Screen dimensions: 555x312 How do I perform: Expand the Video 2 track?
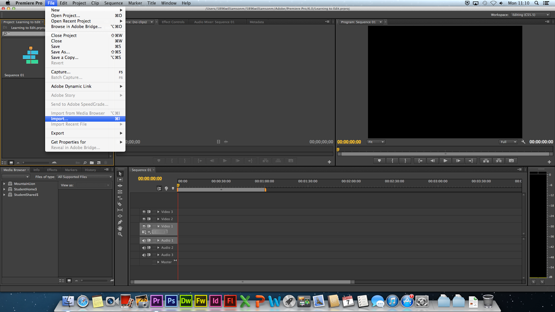coord(159,219)
